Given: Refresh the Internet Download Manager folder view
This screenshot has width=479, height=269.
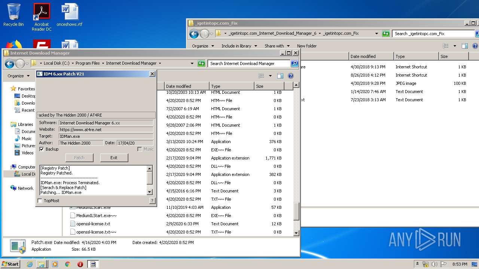Looking at the screenshot, I should click(x=201, y=64).
